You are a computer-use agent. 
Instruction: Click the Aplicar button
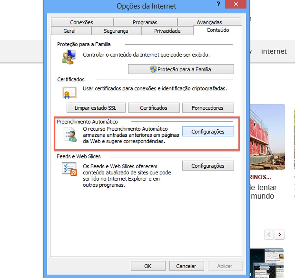point(225,266)
